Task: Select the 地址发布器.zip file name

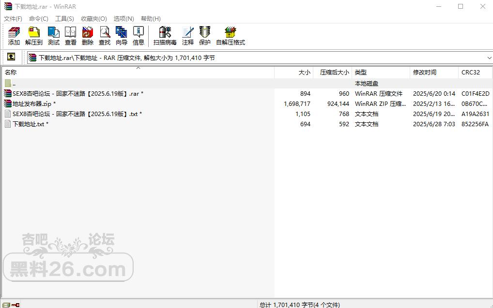Action: [x=34, y=103]
